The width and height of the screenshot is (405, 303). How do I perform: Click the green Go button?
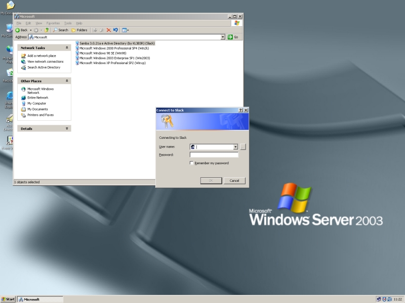click(233, 37)
